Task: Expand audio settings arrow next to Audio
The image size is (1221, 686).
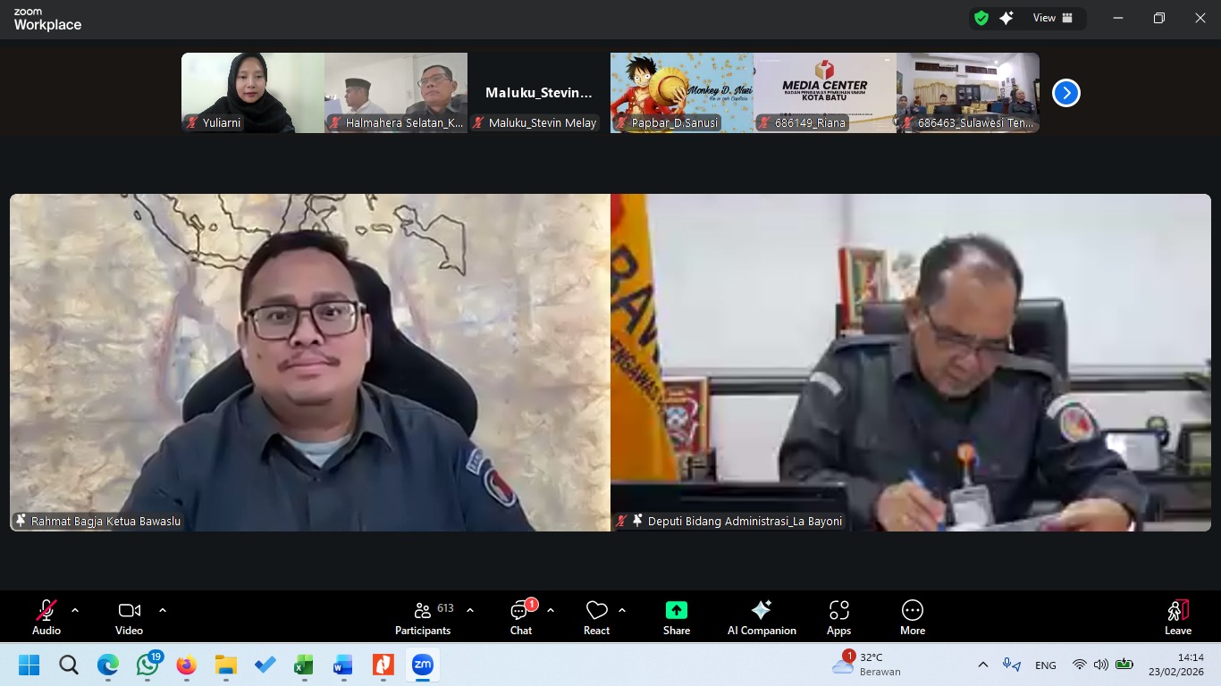Action: pos(75,610)
